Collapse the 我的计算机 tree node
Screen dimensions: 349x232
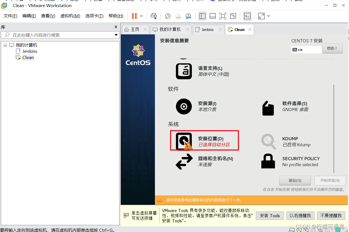point(5,45)
